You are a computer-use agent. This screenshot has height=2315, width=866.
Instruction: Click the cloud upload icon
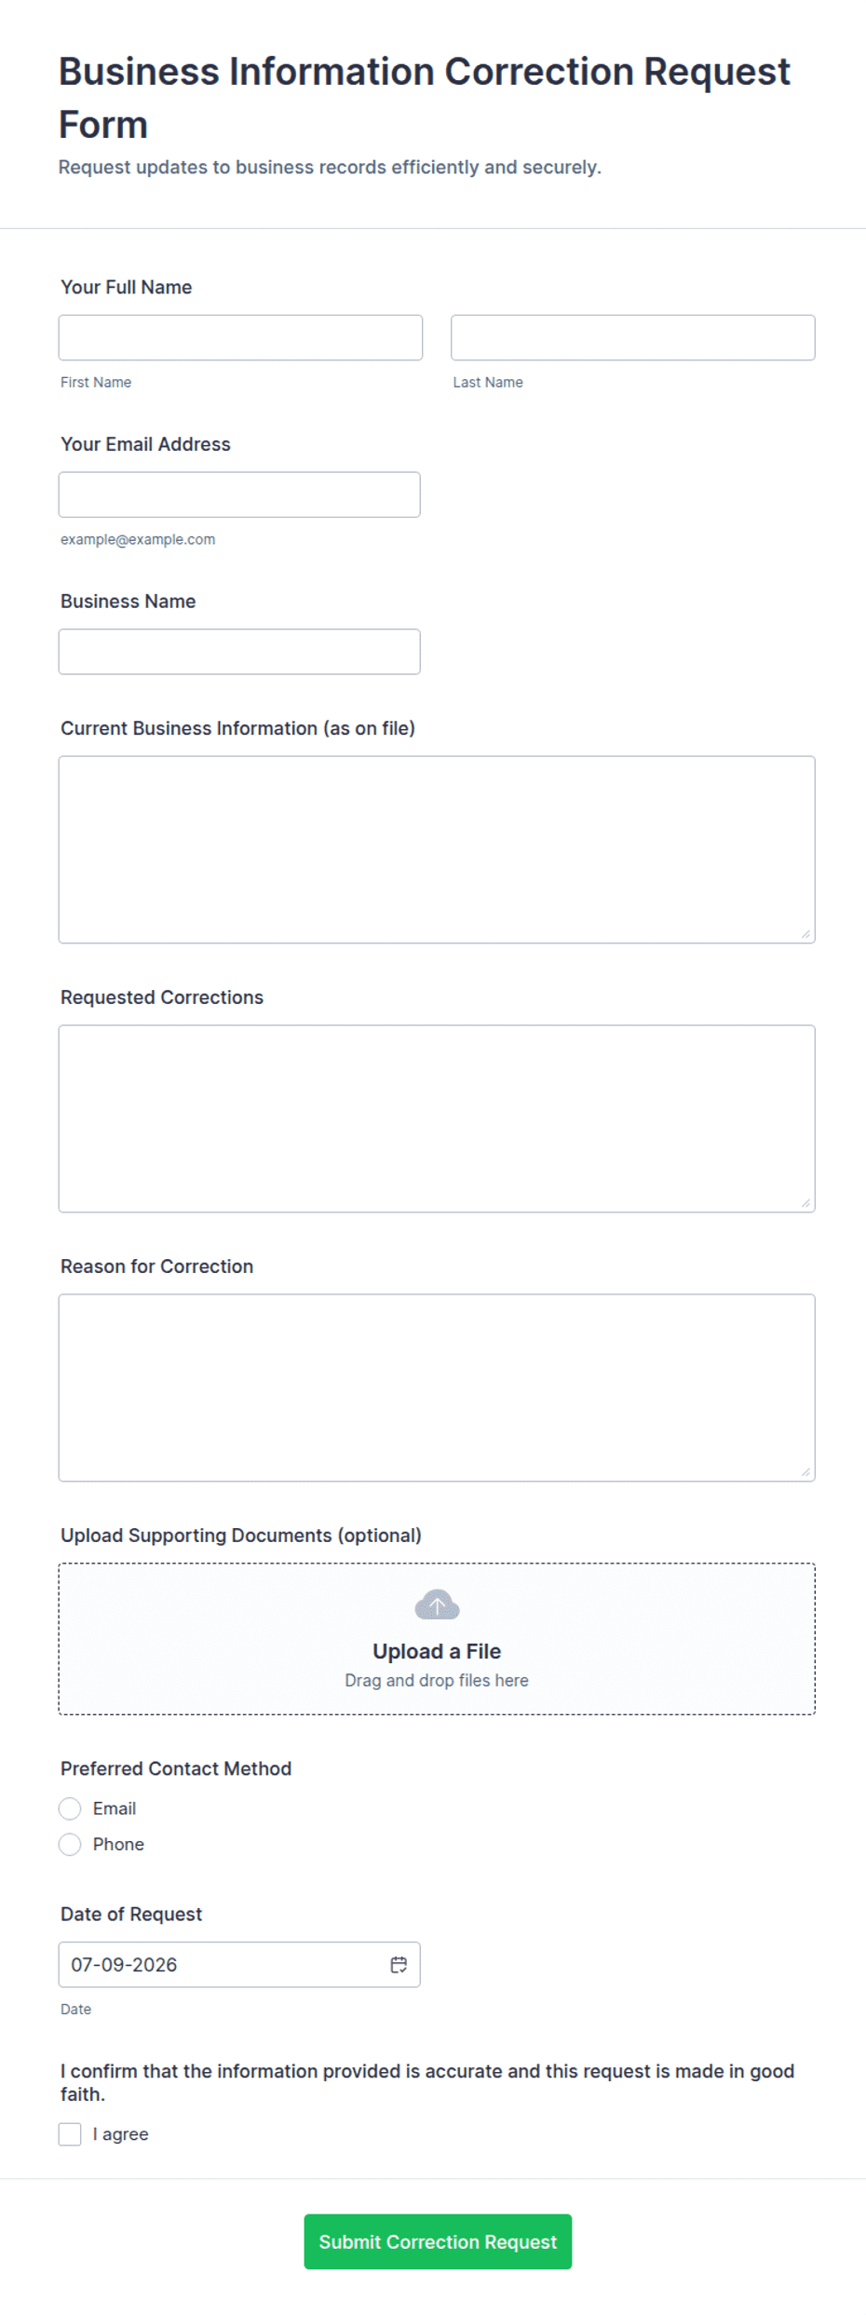pos(437,1604)
